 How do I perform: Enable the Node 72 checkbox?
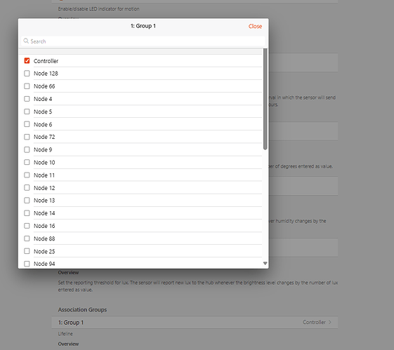tap(27, 137)
